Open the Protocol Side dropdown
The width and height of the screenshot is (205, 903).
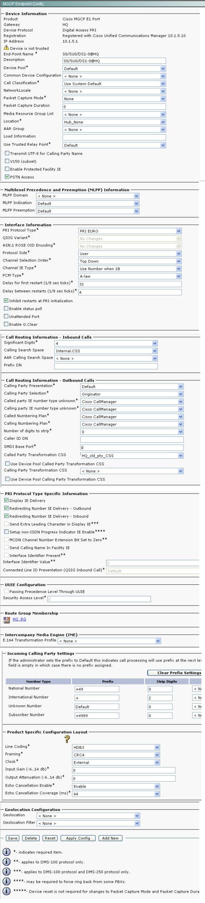[x=130, y=254]
